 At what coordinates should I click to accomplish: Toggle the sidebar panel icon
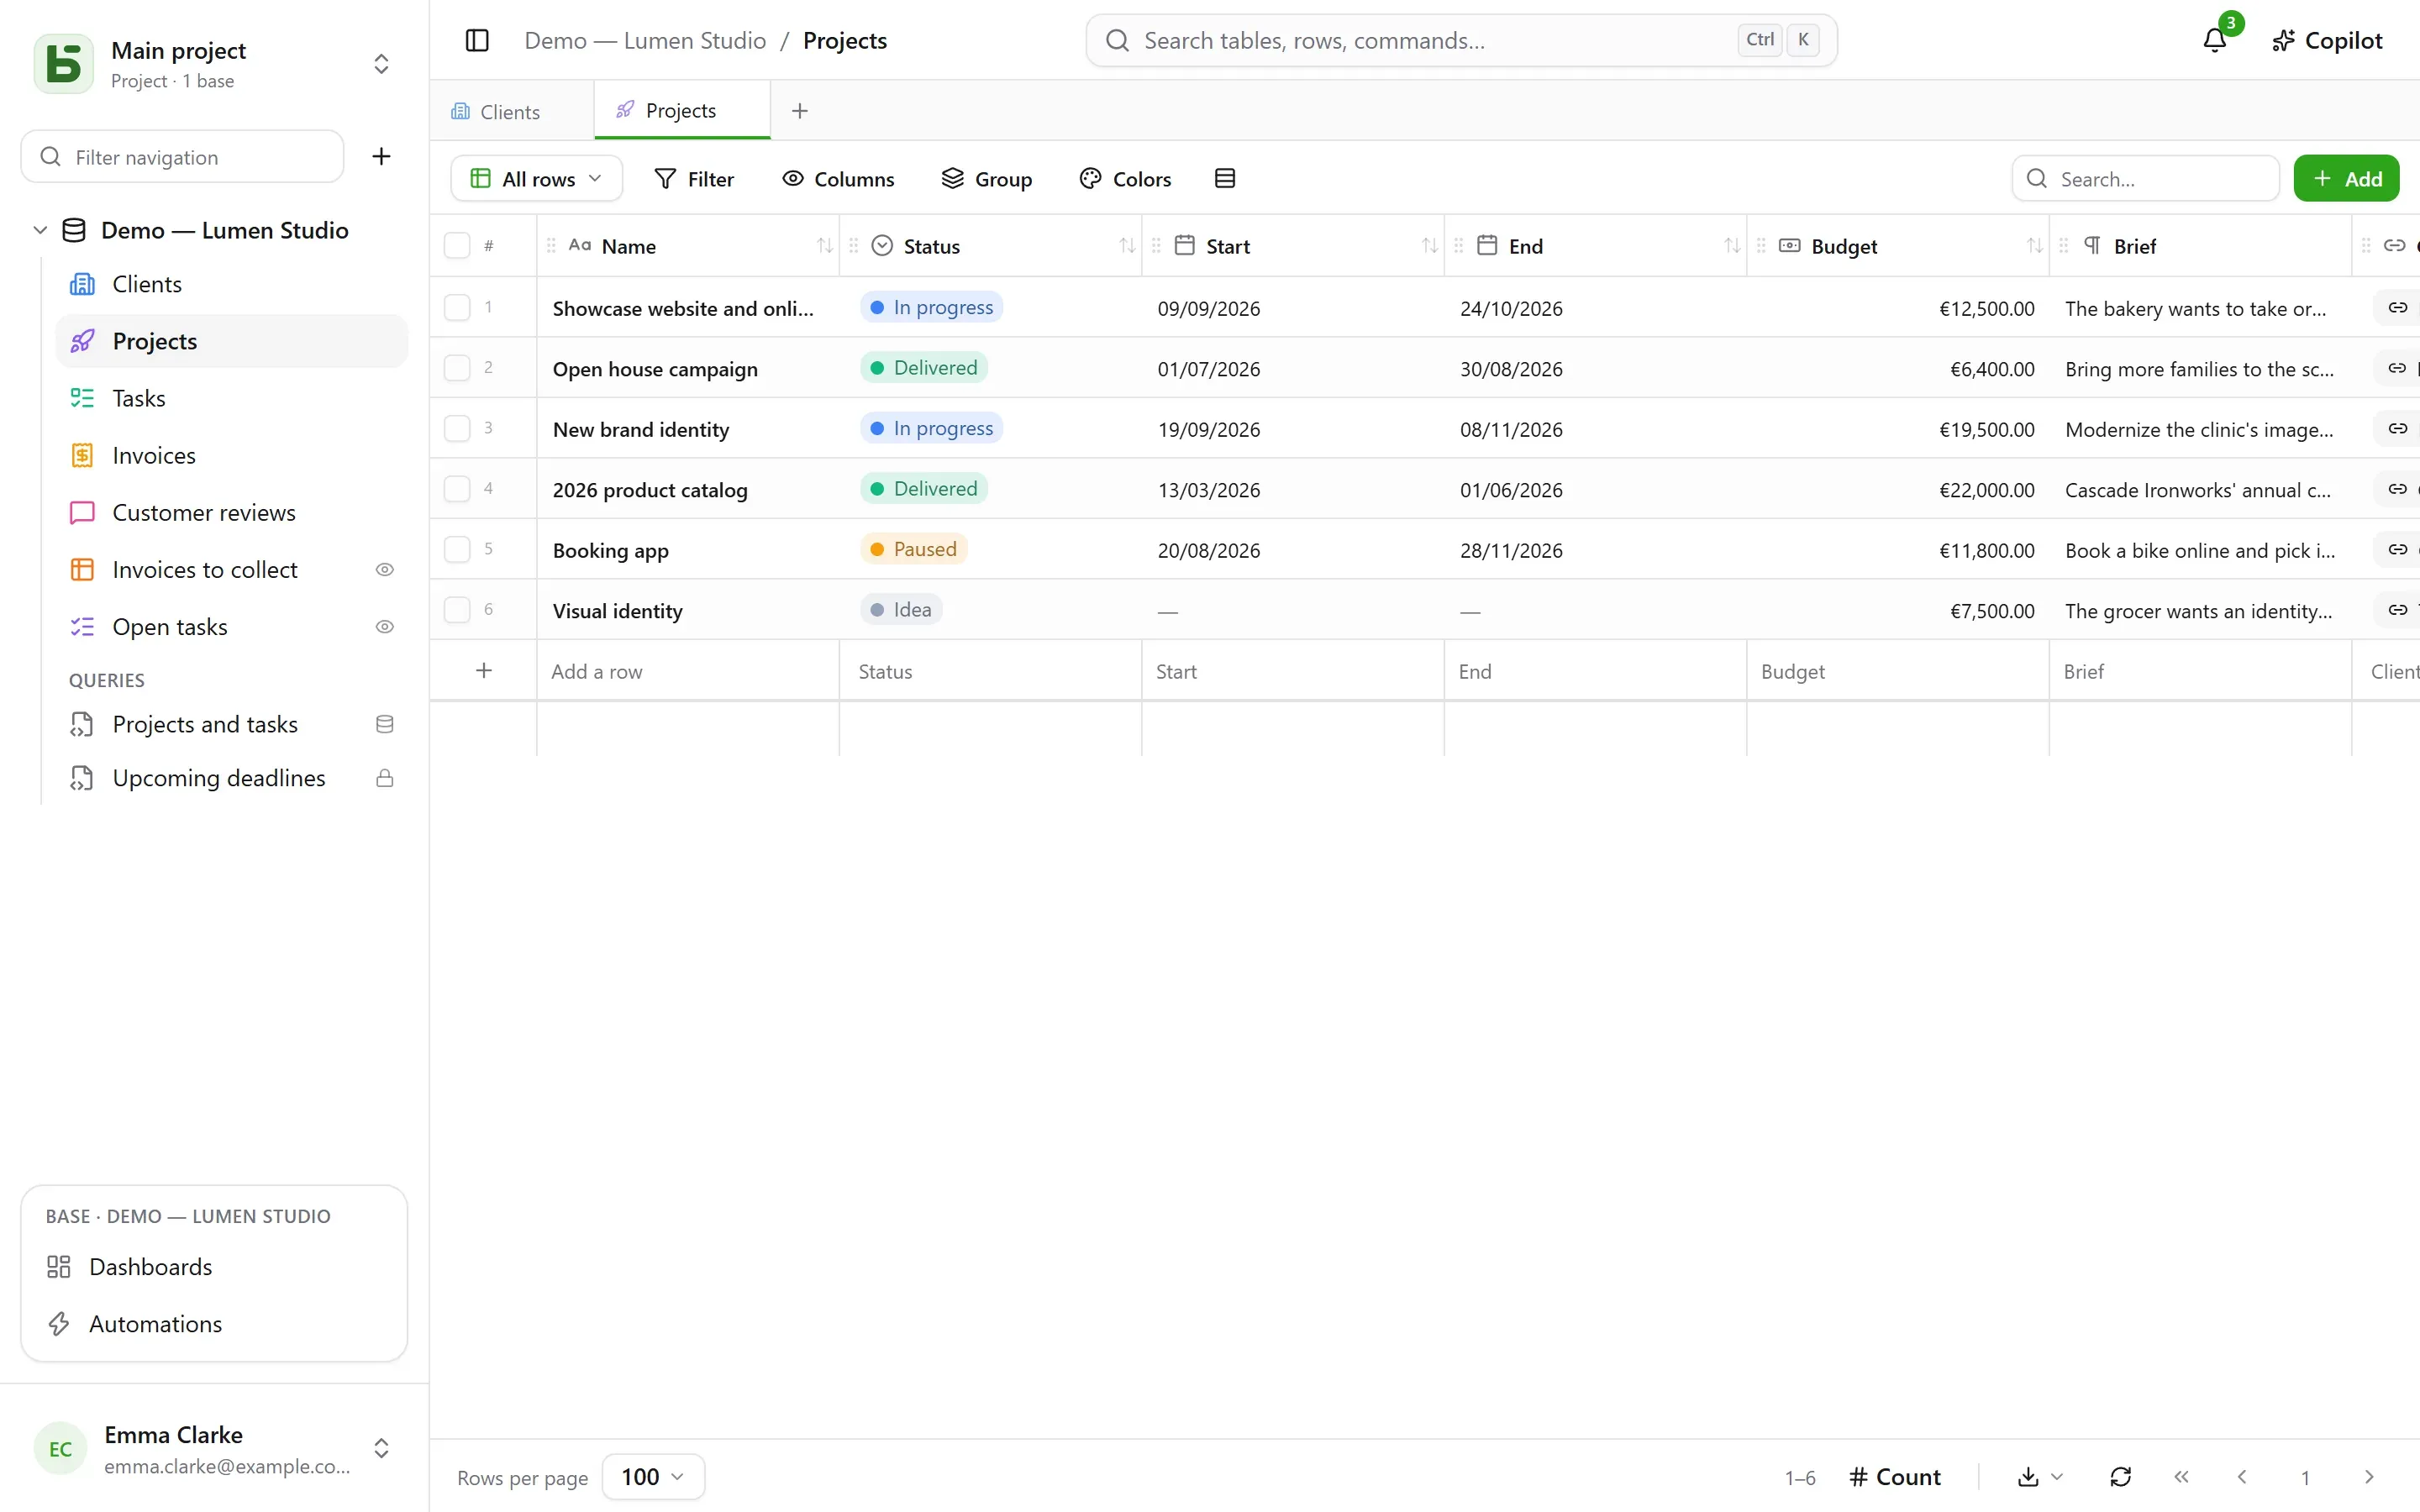pyautogui.click(x=477, y=40)
